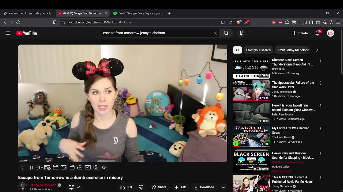Download the video
The height and width of the screenshot is (192, 343).
204,187
